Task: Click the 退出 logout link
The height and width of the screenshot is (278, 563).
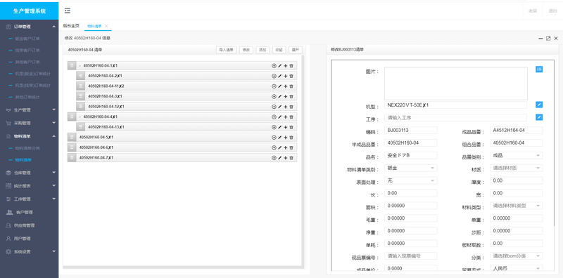Action: (553, 11)
